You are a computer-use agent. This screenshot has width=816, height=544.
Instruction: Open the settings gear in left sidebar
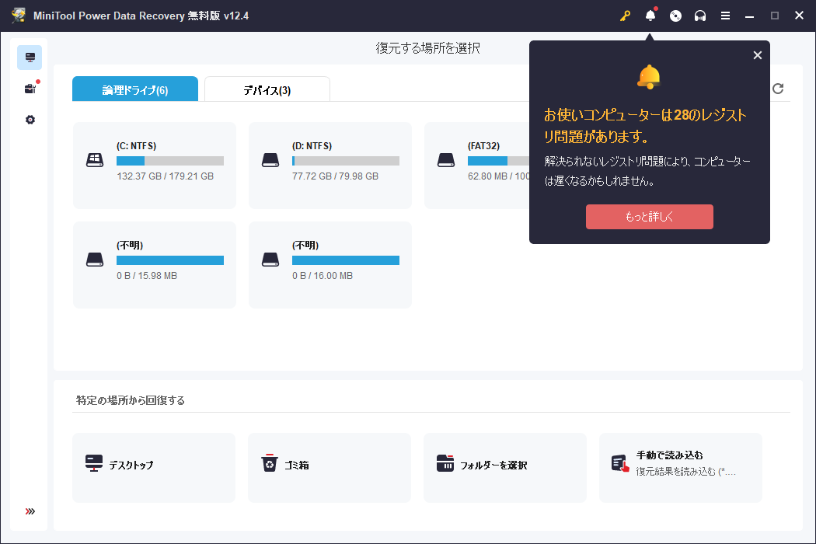(x=30, y=119)
